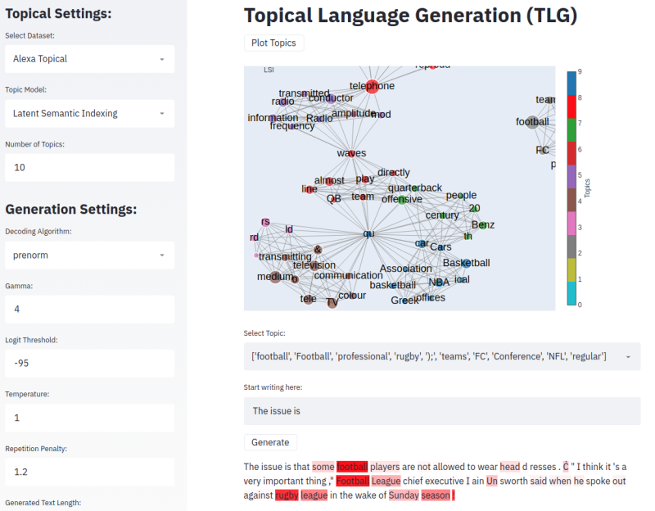The image size is (655, 511).
Task: Select the gray football node
Action: tap(532, 122)
